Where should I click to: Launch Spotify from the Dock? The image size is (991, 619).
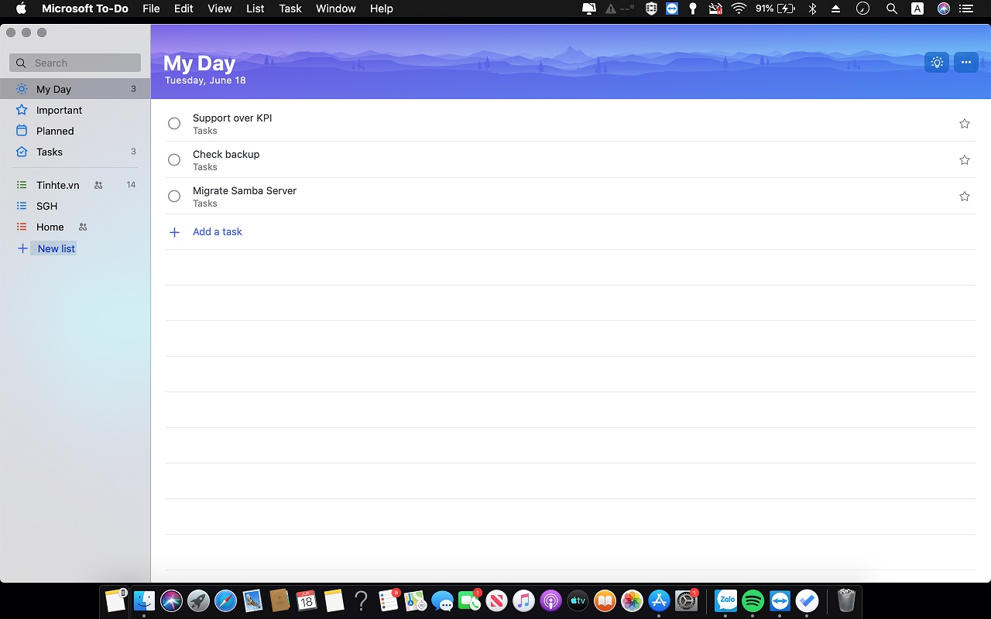pyautogui.click(x=753, y=600)
